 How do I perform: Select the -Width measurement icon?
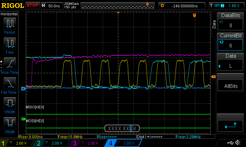[10, 123]
